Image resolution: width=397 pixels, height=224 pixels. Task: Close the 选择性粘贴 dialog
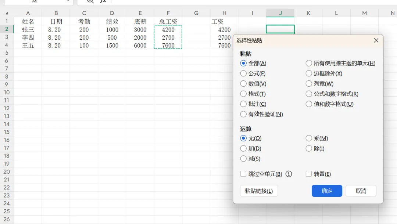[x=376, y=40]
